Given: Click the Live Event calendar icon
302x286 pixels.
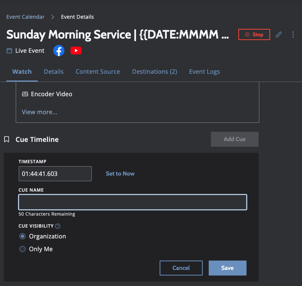Looking at the screenshot, I should 9,51.
